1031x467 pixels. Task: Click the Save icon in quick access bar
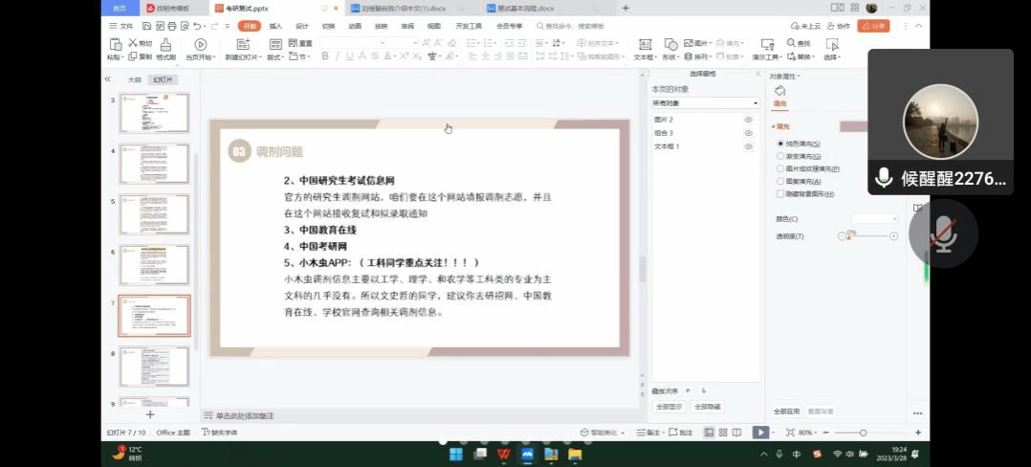(146, 26)
